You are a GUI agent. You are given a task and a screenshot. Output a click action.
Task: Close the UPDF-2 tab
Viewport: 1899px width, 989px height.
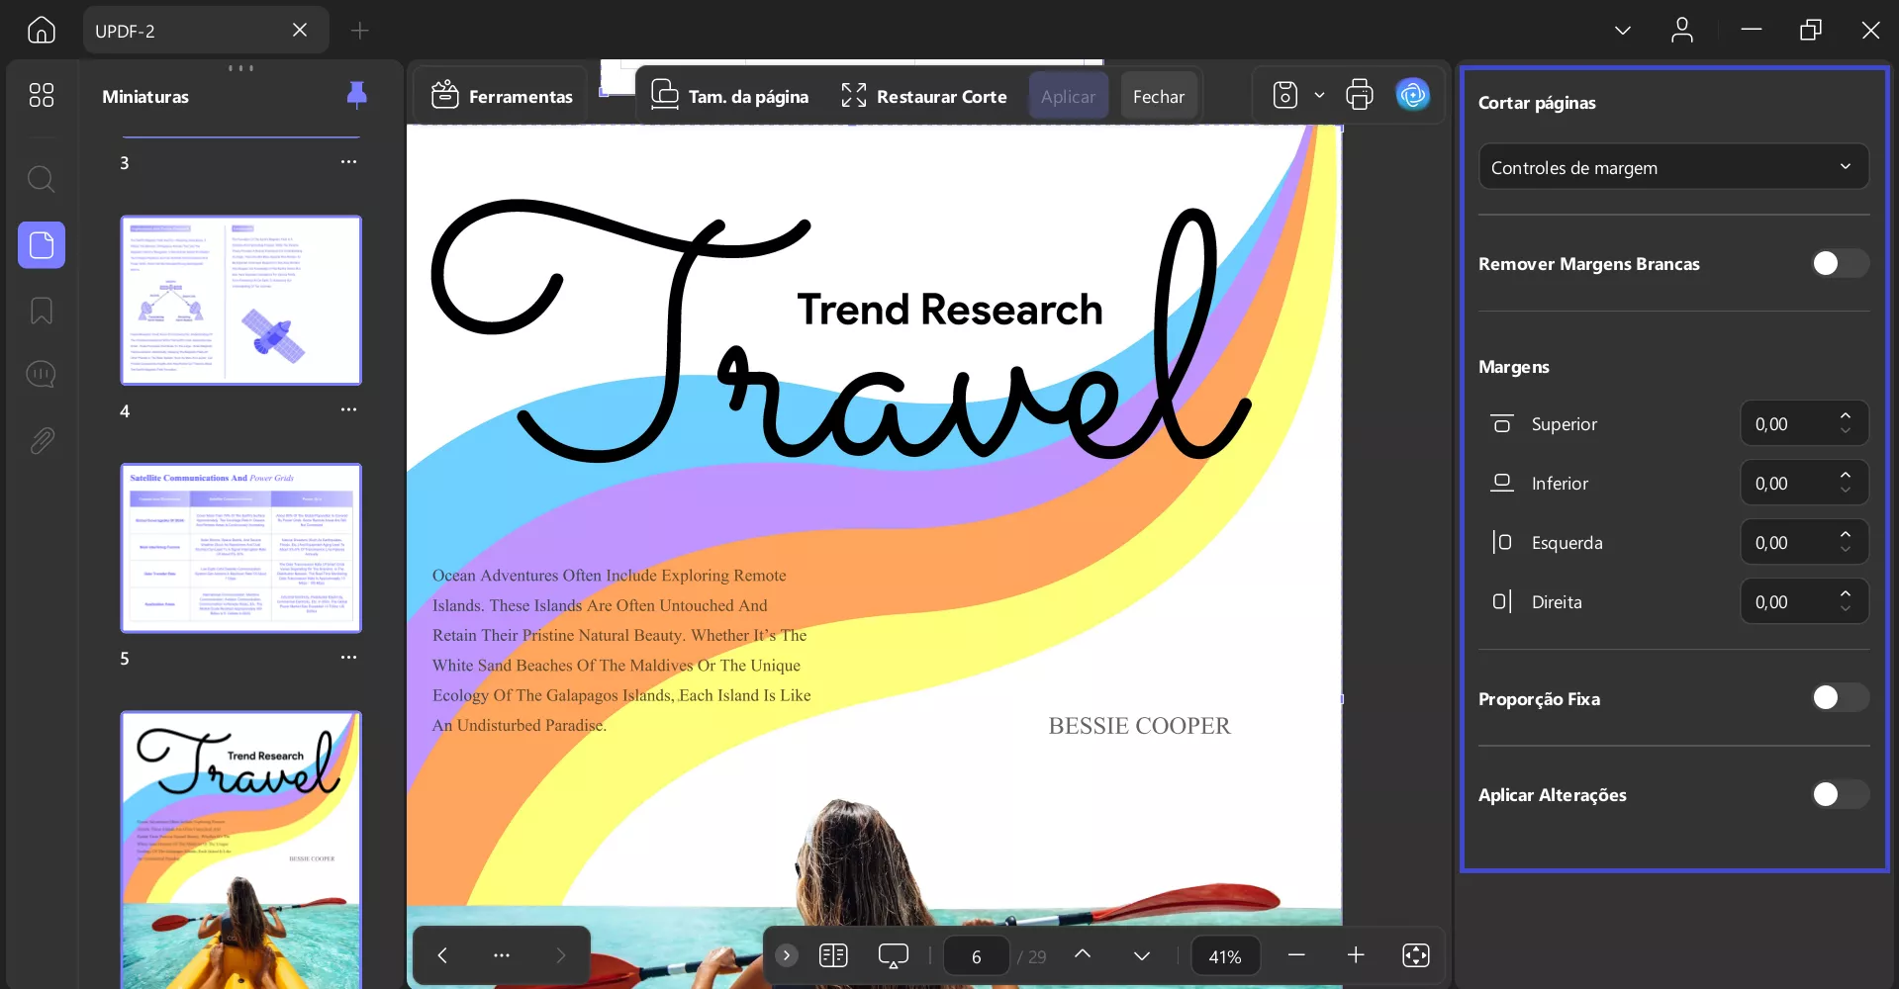[300, 30]
